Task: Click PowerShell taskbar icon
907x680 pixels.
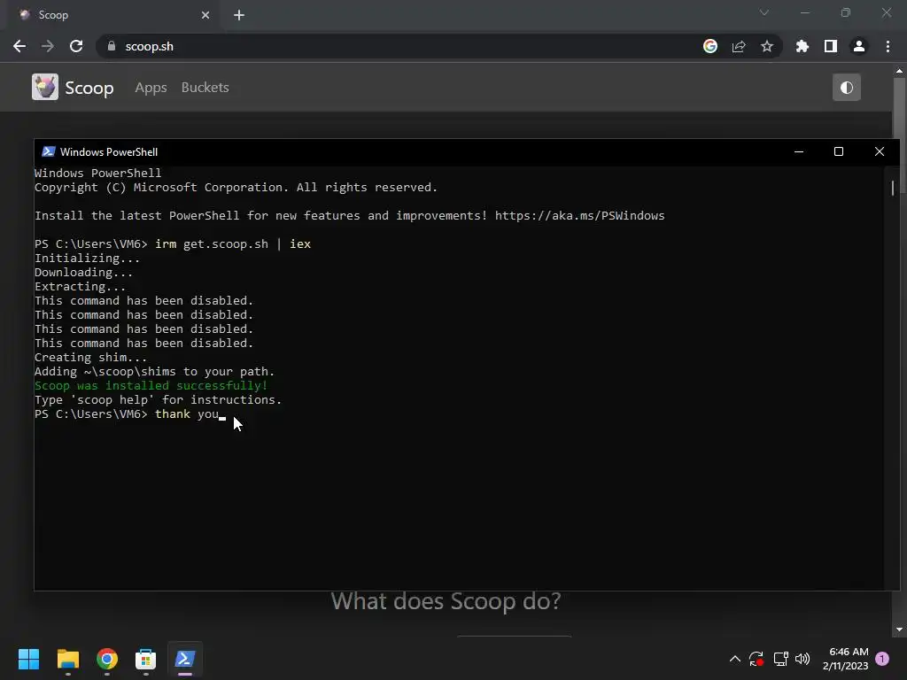Action: [185, 659]
